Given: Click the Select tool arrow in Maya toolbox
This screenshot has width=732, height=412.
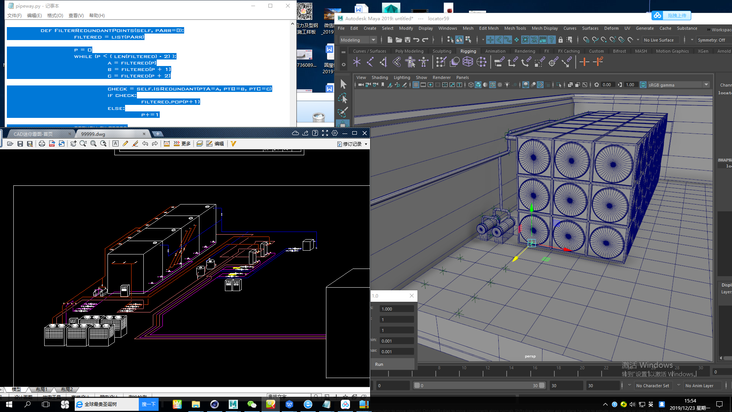Looking at the screenshot, I should point(343,84).
